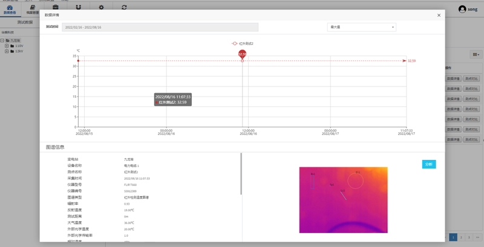Open the song user avatar
Image resolution: width=484 pixels, height=247 pixels.
[462, 9]
